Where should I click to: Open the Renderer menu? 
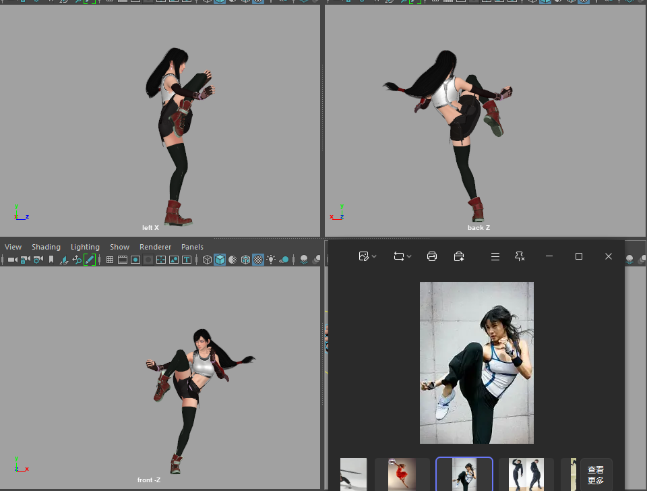(x=155, y=247)
